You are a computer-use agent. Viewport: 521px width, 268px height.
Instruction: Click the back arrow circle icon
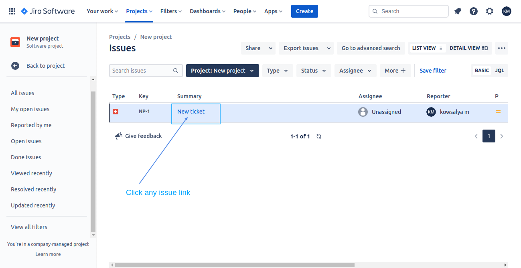15,66
